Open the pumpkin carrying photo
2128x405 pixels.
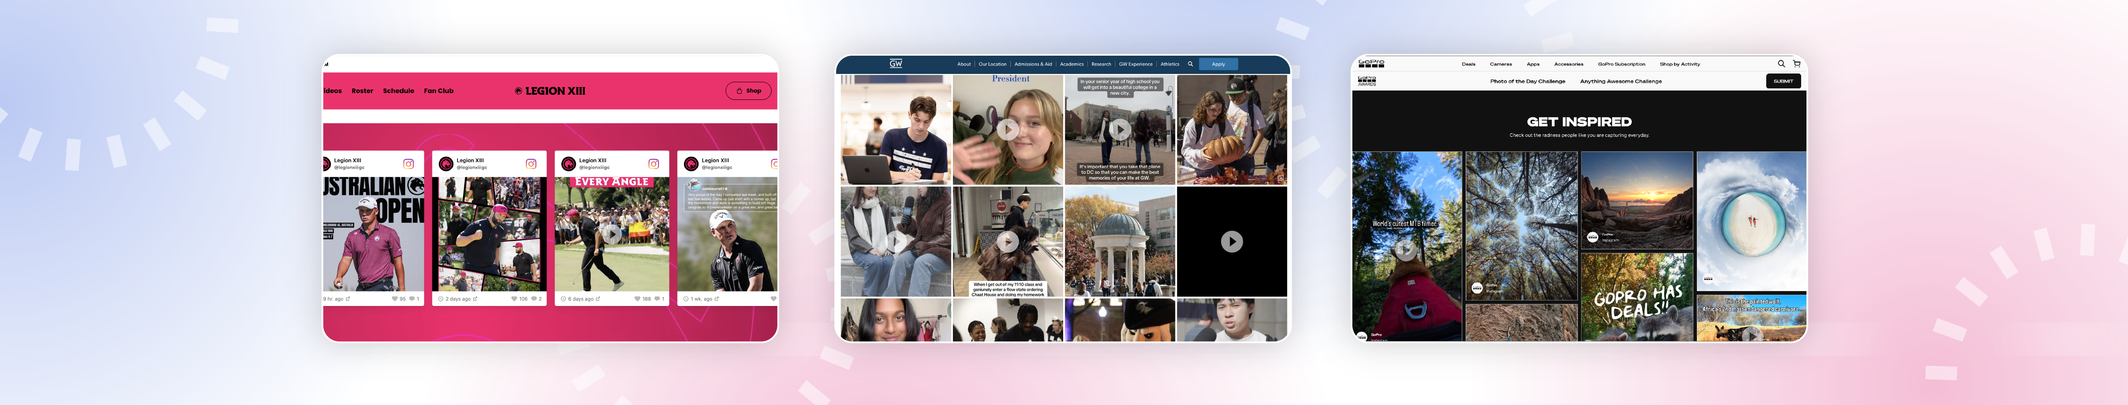[1232, 130]
